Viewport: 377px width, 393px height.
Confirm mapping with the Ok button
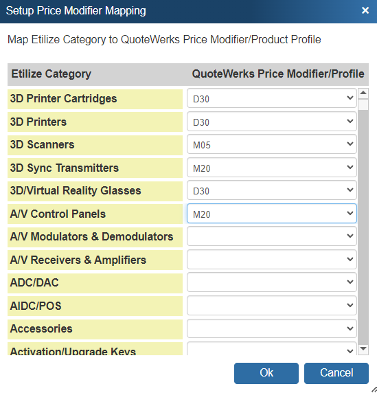click(x=266, y=373)
